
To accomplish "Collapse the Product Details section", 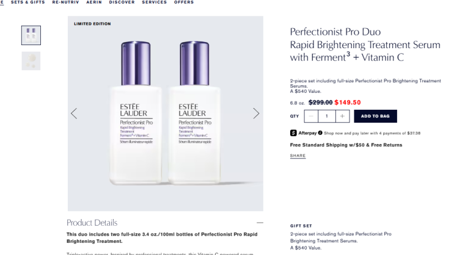I will [260, 223].
